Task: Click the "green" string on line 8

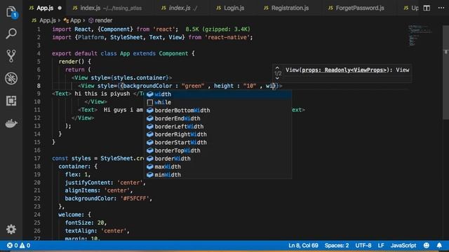Action: pyautogui.click(x=193, y=85)
